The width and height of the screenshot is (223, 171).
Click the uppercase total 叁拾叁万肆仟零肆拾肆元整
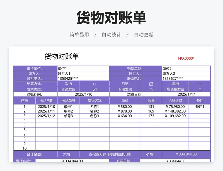[x=110, y=154]
